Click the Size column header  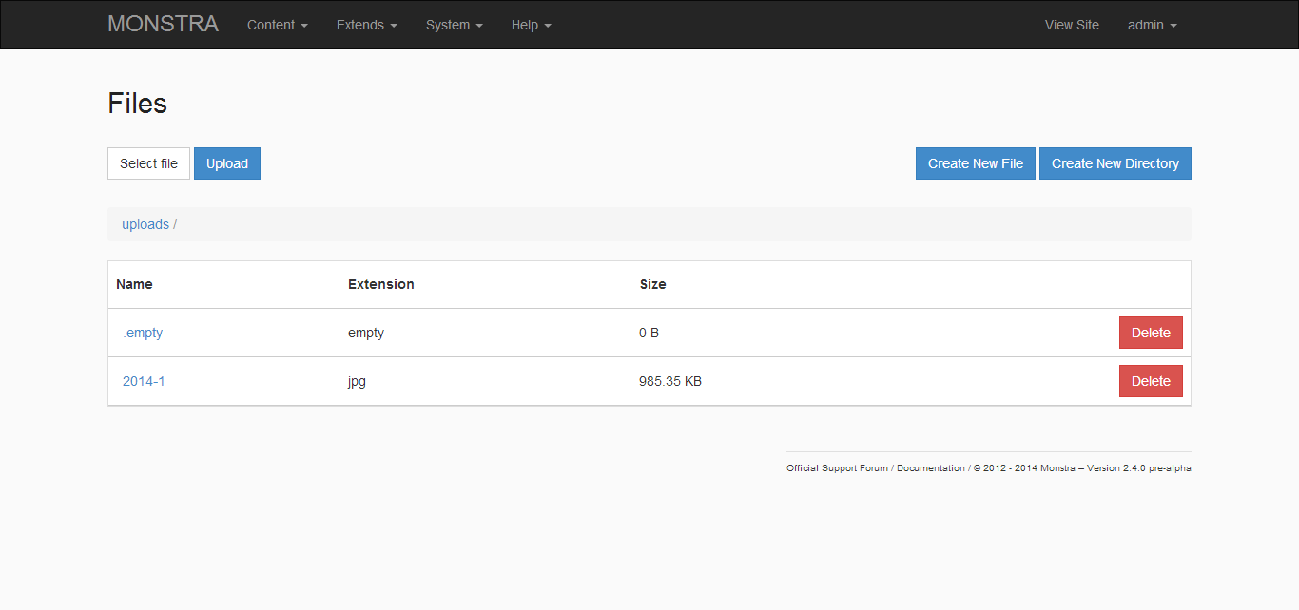pyautogui.click(x=652, y=284)
